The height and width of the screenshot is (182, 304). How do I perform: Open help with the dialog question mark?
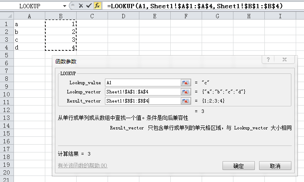(268, 60)
